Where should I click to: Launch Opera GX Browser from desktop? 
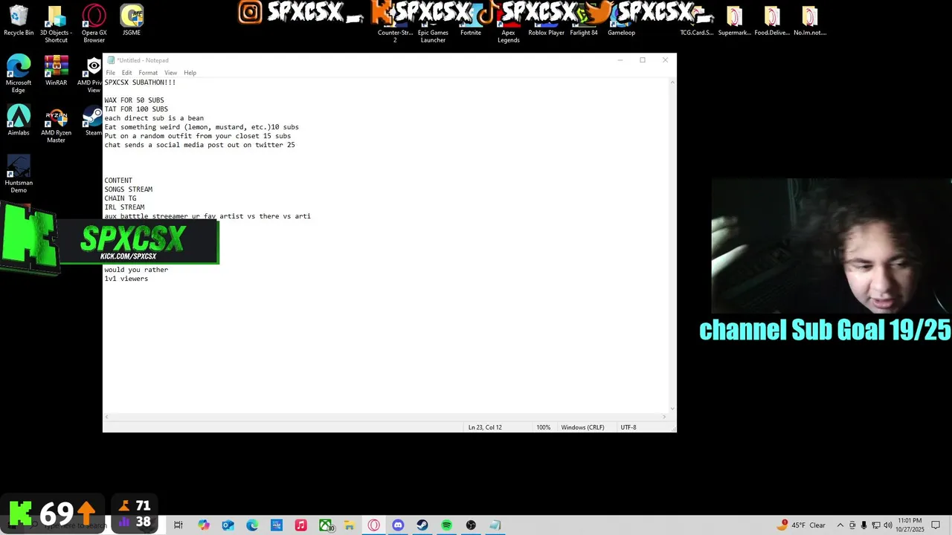94,22
